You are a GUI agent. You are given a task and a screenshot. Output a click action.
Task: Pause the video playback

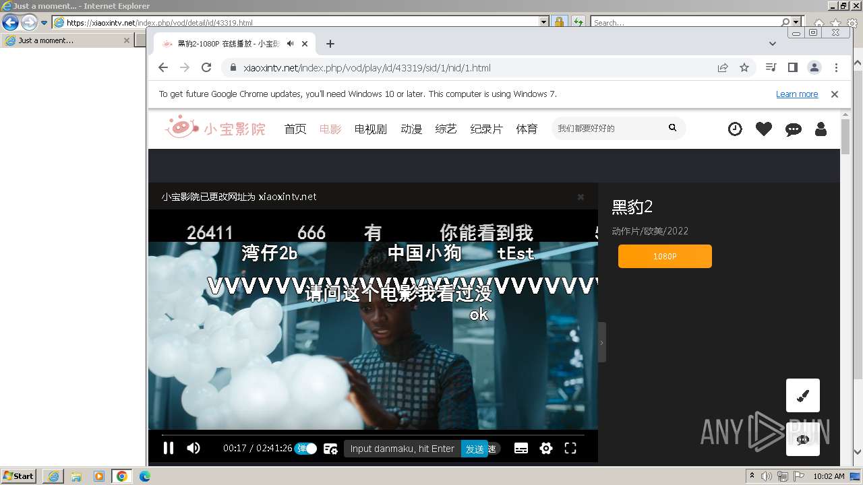169,448
